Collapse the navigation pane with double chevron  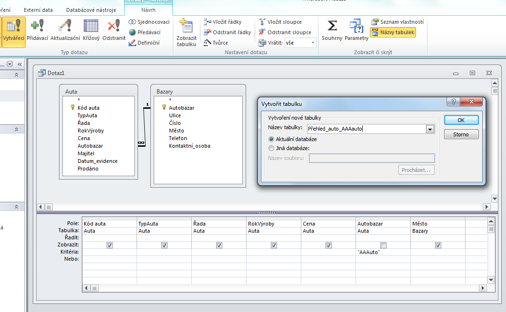[20, 64]
